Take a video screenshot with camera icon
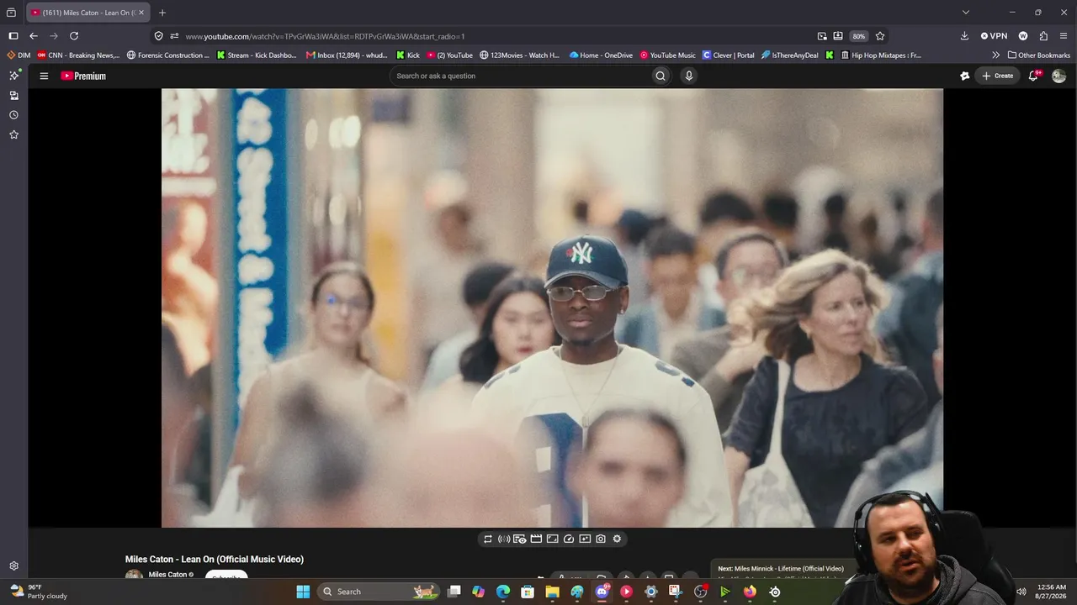This screenshot has width=1077, height=605. (601, 539)
